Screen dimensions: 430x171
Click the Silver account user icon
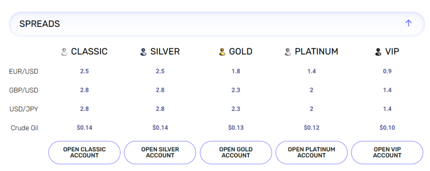(x=143, y=52)
